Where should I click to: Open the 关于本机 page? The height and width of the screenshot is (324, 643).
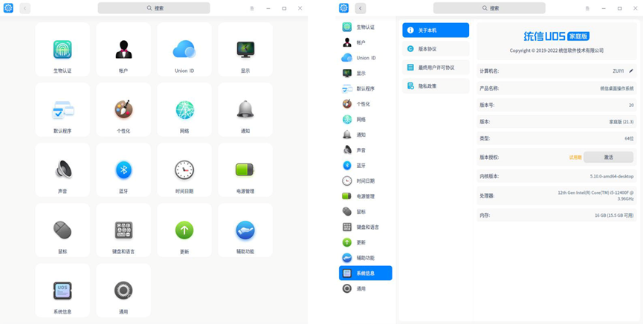[436, 30]
